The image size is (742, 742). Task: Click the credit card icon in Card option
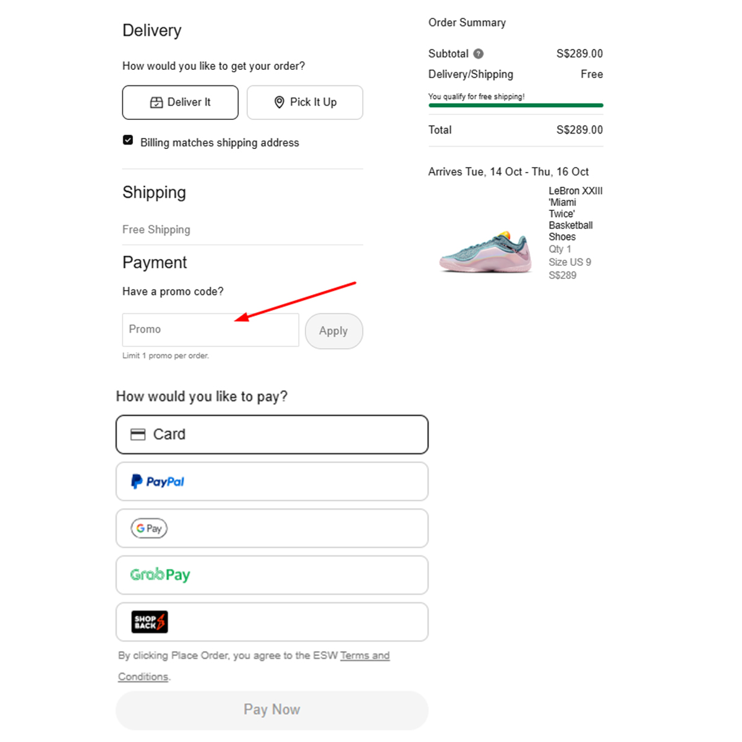(138, 435)
